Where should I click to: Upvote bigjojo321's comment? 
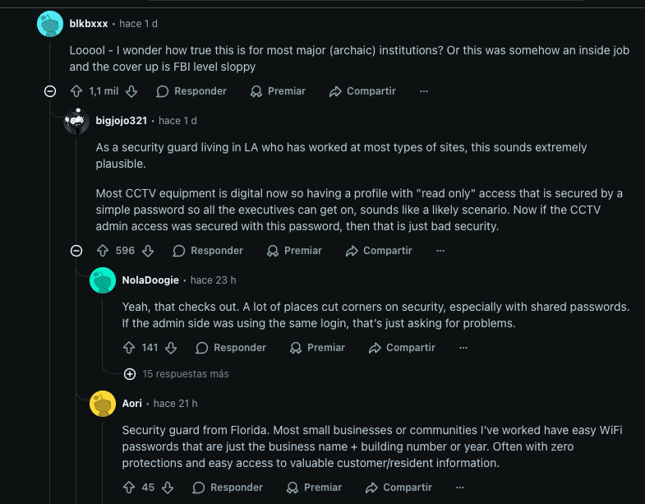(103, 251)
